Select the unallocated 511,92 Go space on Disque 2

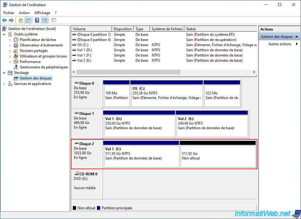[218, 156]
